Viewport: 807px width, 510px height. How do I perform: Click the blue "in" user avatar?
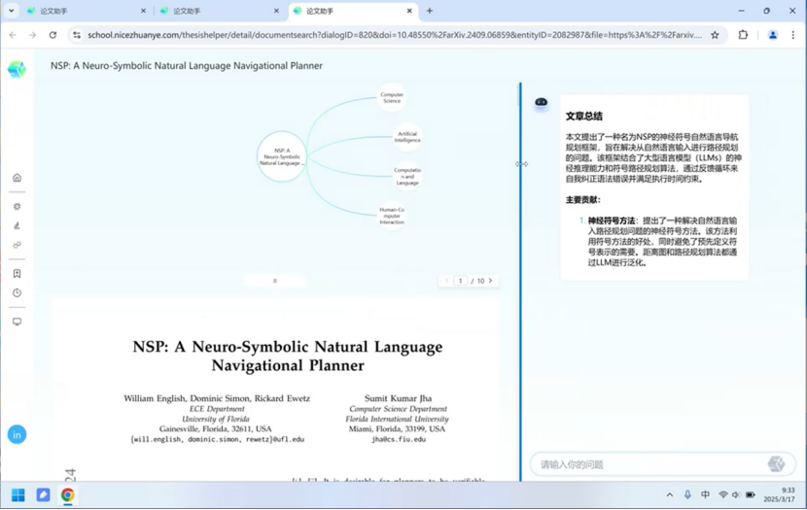tap(17, 435)
